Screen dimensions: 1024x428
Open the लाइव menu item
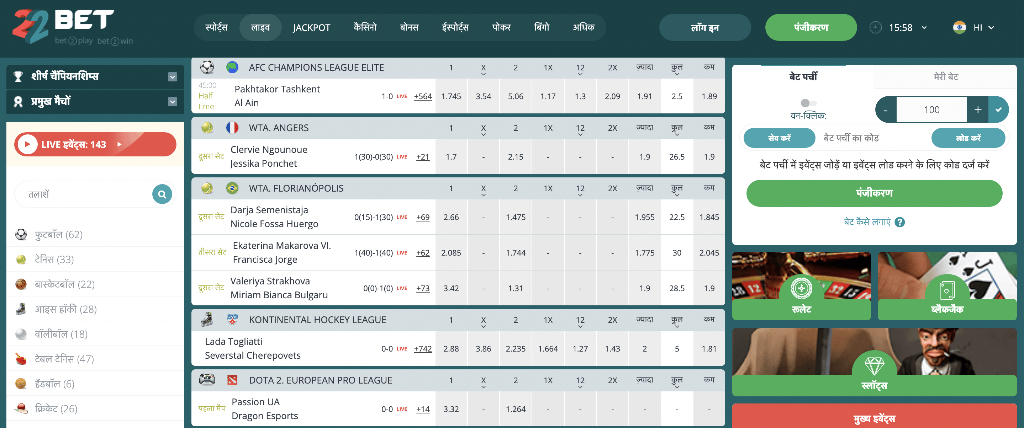[x=260, y=27]
